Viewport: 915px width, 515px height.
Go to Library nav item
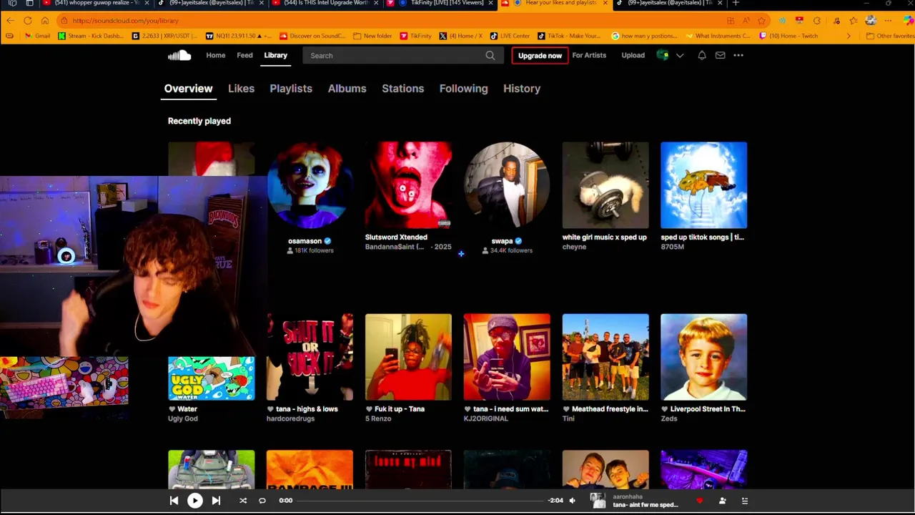(275, 55)
